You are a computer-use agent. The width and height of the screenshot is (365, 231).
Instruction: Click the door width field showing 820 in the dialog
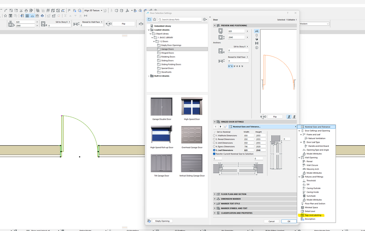[236, 31]
